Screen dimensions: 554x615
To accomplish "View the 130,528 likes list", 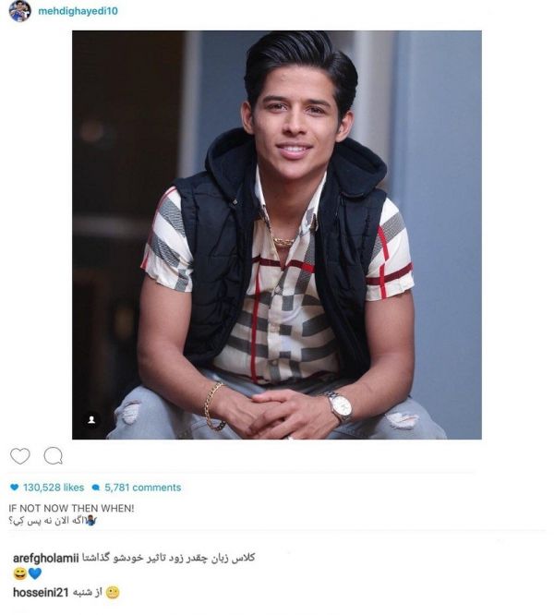I will [54, 488].
